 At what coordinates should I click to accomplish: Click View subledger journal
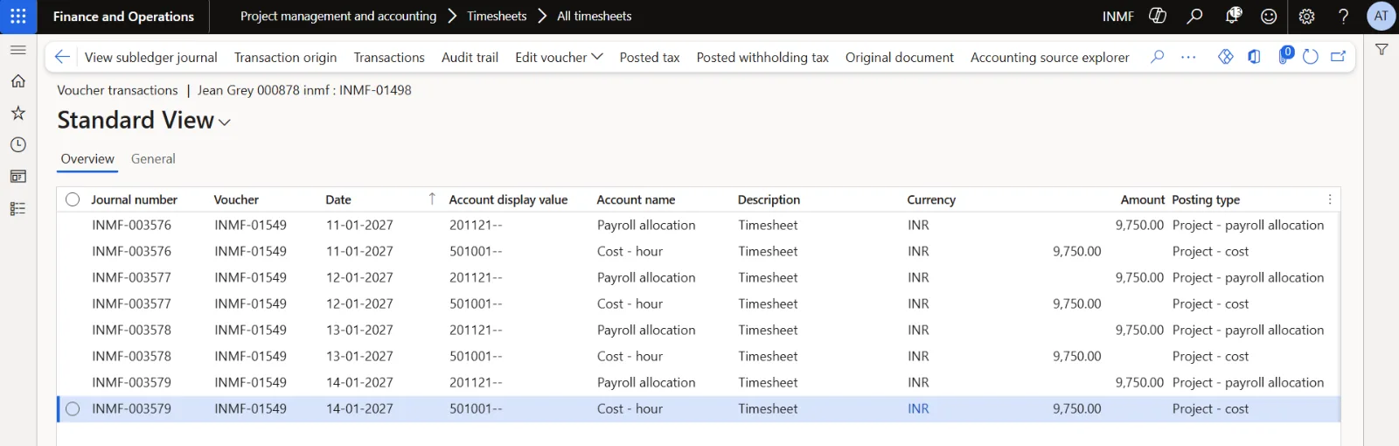coord(151,57)
